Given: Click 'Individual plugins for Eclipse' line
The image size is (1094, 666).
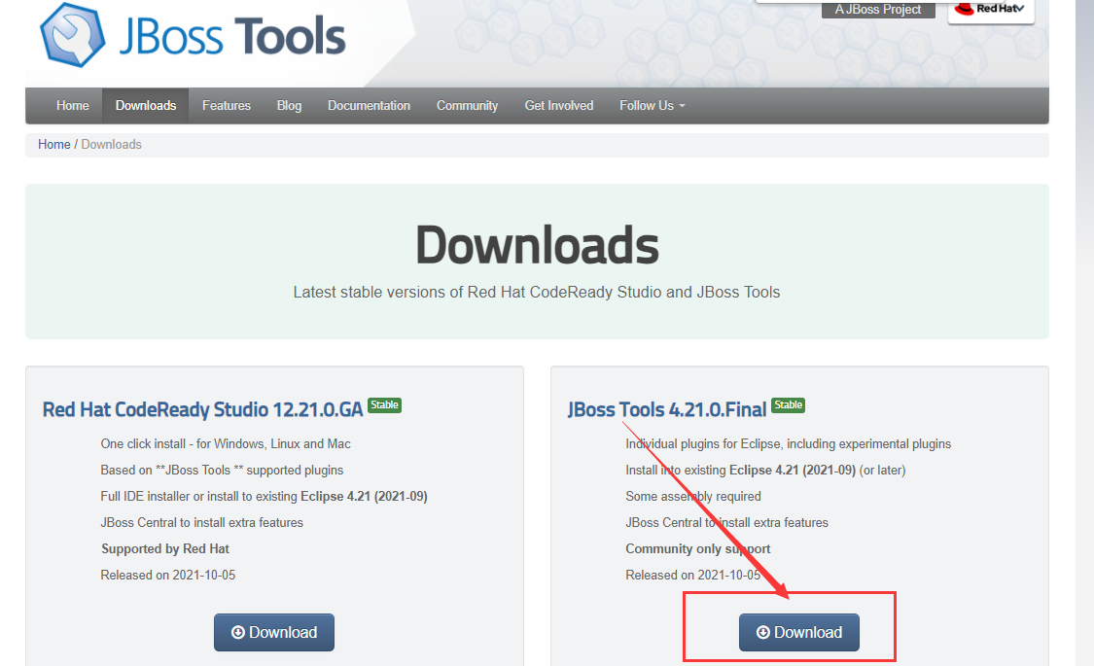Looking at the screenshot, I should 789,444.
